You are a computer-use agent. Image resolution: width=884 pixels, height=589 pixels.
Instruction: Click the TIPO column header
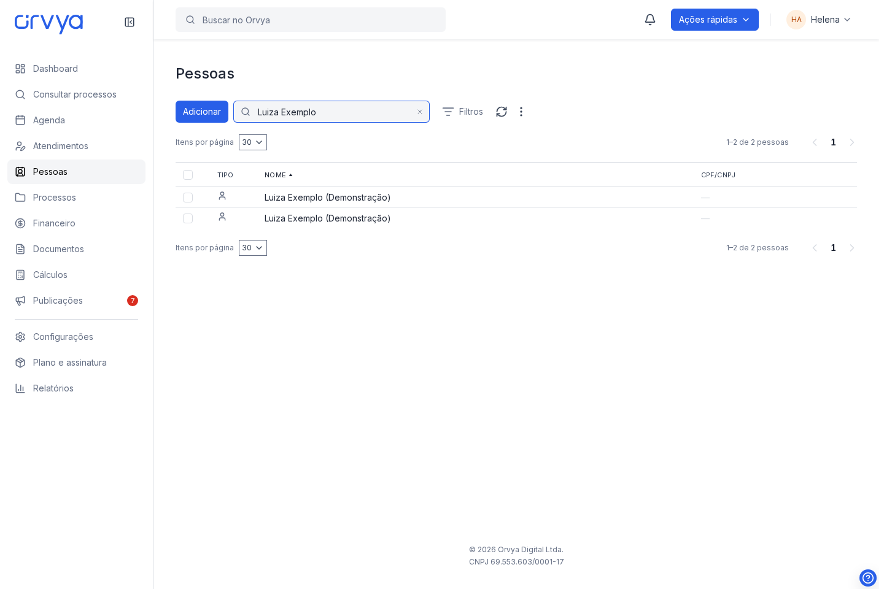coord(225,175)
